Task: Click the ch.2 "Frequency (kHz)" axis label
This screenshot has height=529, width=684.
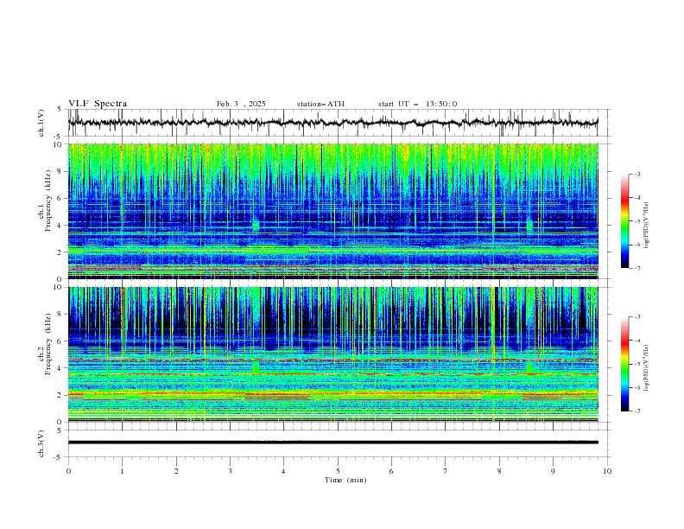Action: point(48,344)
